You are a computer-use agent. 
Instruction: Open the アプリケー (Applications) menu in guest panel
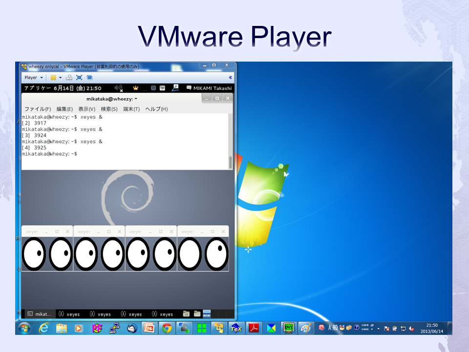click(38, 88)
